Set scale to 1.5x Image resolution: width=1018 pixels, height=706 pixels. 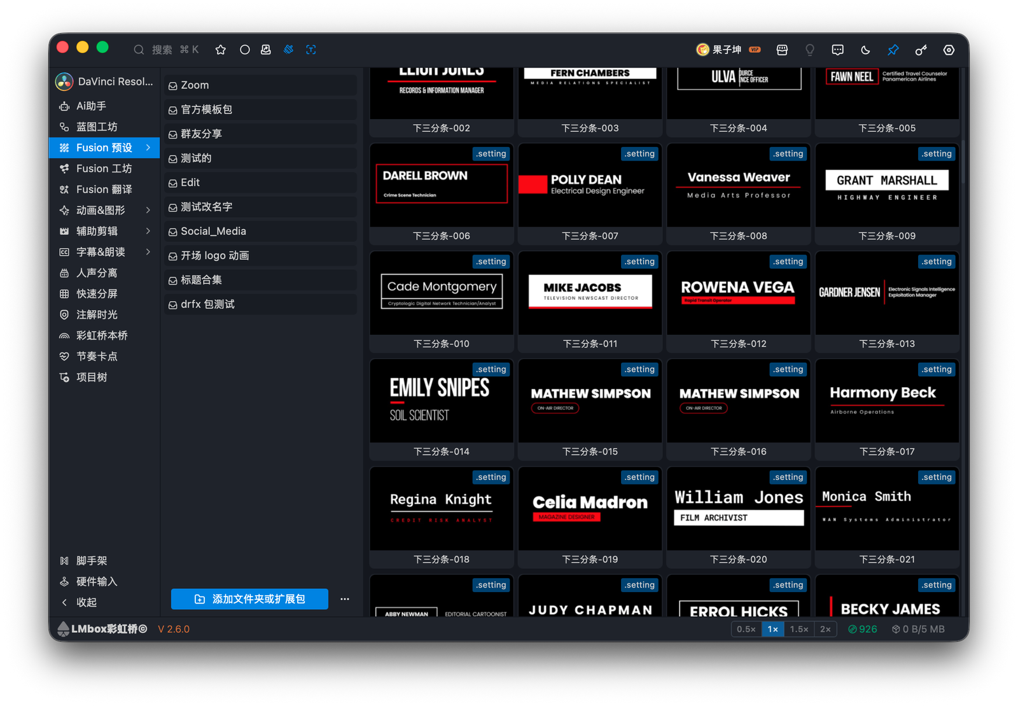tap(799, 629)
